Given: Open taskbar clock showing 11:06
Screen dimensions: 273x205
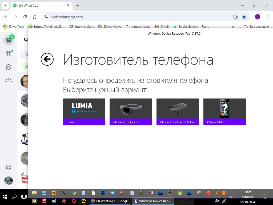Looking at the screenshot, I should click(x=248, y=192).
